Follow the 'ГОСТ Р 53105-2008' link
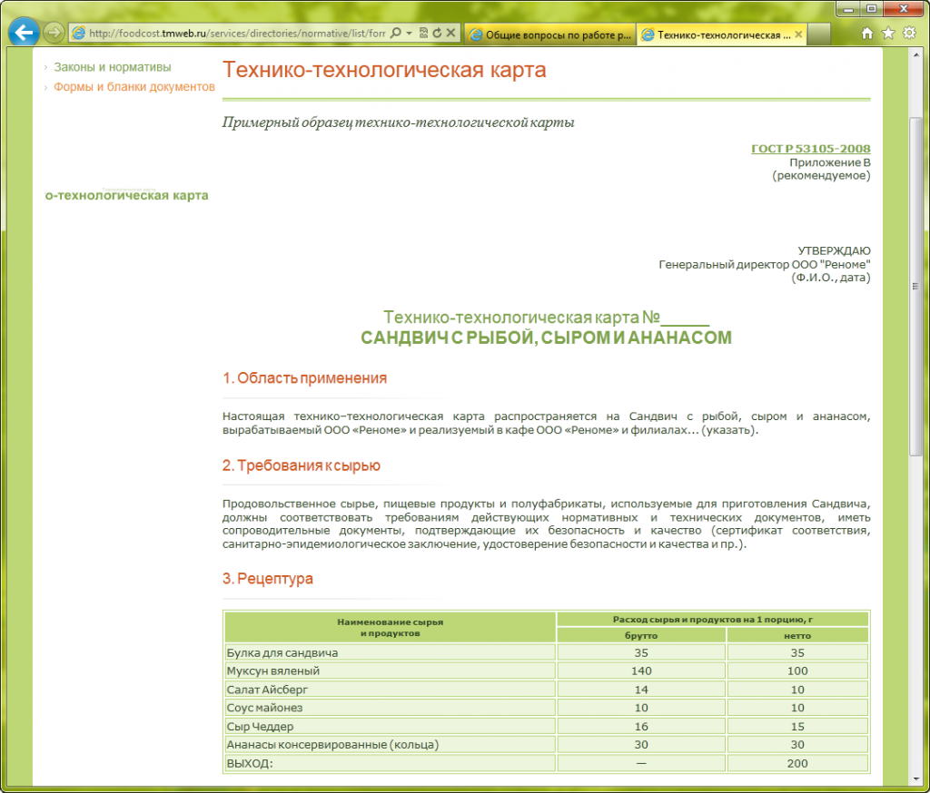The image size is (930, 793). coord(811,149)
